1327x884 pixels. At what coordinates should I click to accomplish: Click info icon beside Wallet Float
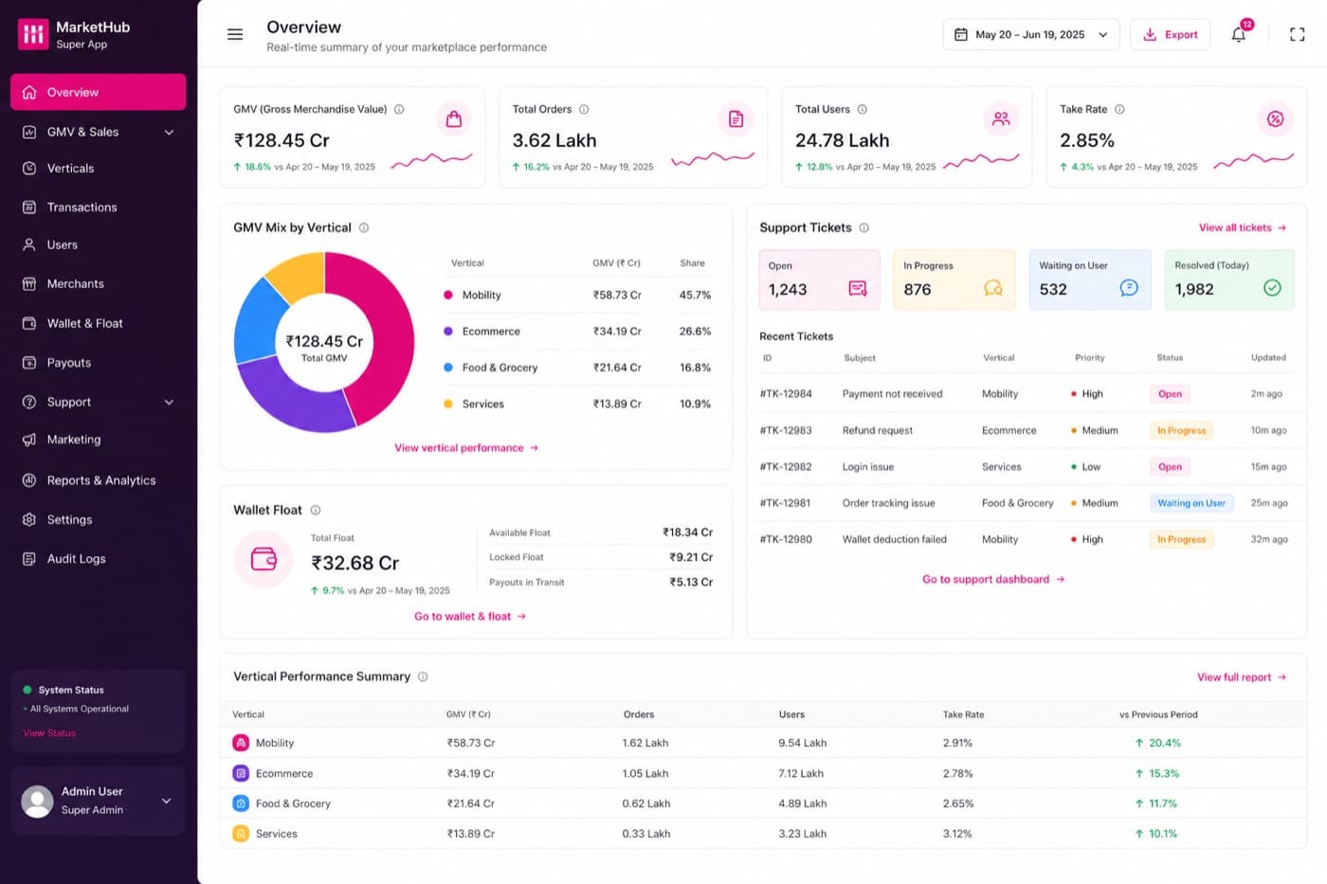click(316, 510)
